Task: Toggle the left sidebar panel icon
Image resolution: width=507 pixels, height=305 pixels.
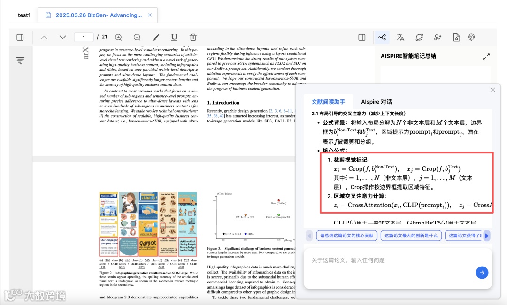Action: coord(20,38)
